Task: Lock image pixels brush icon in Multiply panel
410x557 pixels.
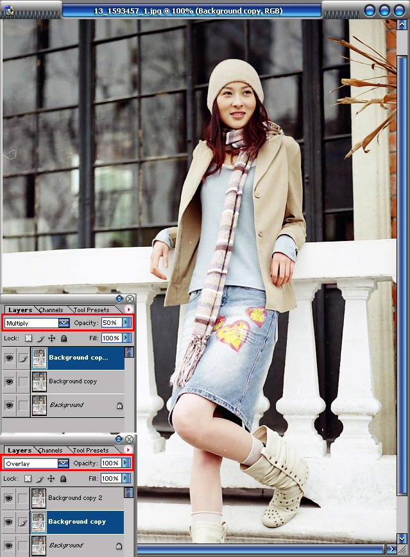Action: 40,338
